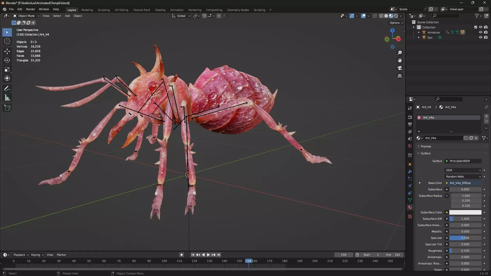The image size is (491, 276).
Task: Hide Armature in viewport with eye
Action: coord(481,32)
